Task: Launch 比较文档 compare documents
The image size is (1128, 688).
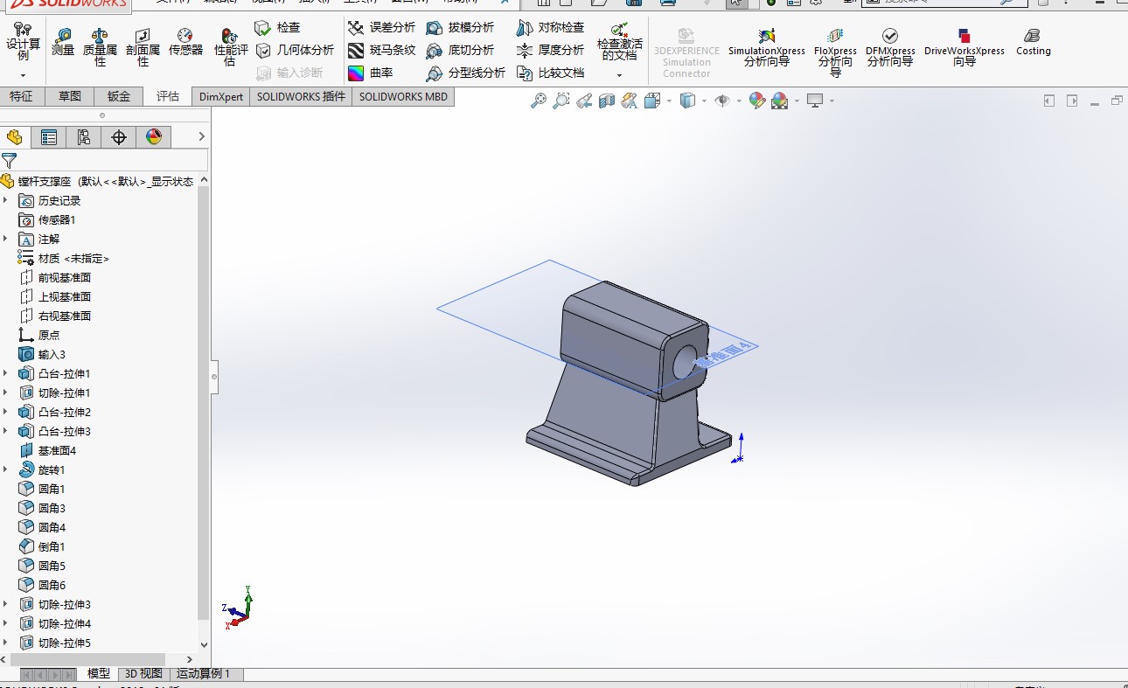Action: tap(550, 73)
